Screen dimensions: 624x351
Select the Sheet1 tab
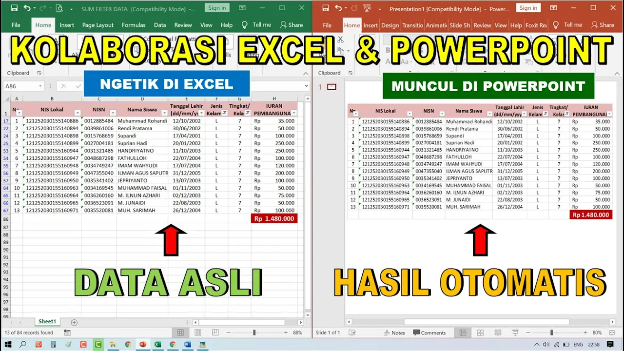(47, 322)
